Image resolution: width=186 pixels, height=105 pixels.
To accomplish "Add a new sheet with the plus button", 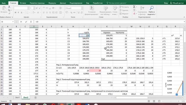I will coord(35,97).
